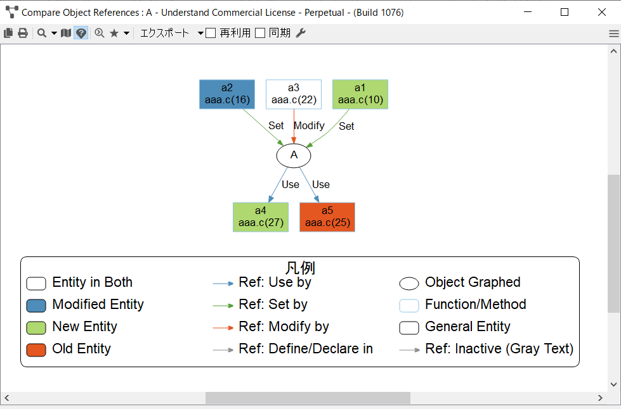The image size is (621, 409).
Task: Select the central A object node
Action: 294,155
